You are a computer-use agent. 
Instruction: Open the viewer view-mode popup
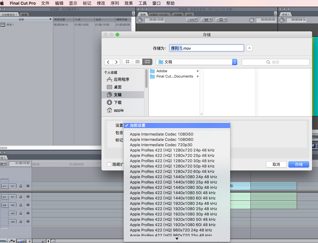tap(222, 20)
